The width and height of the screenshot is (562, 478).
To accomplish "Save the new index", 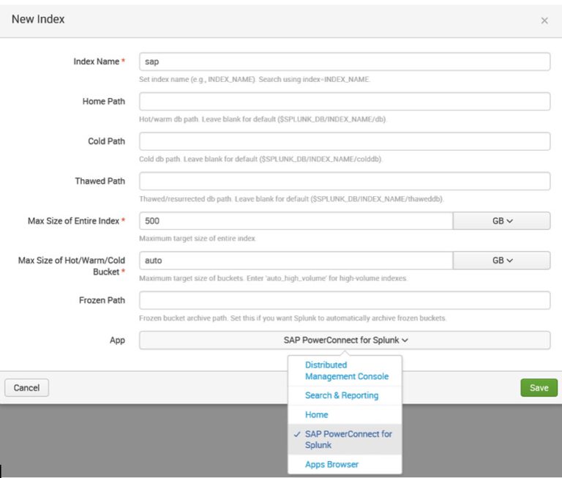I will (539, 387).
